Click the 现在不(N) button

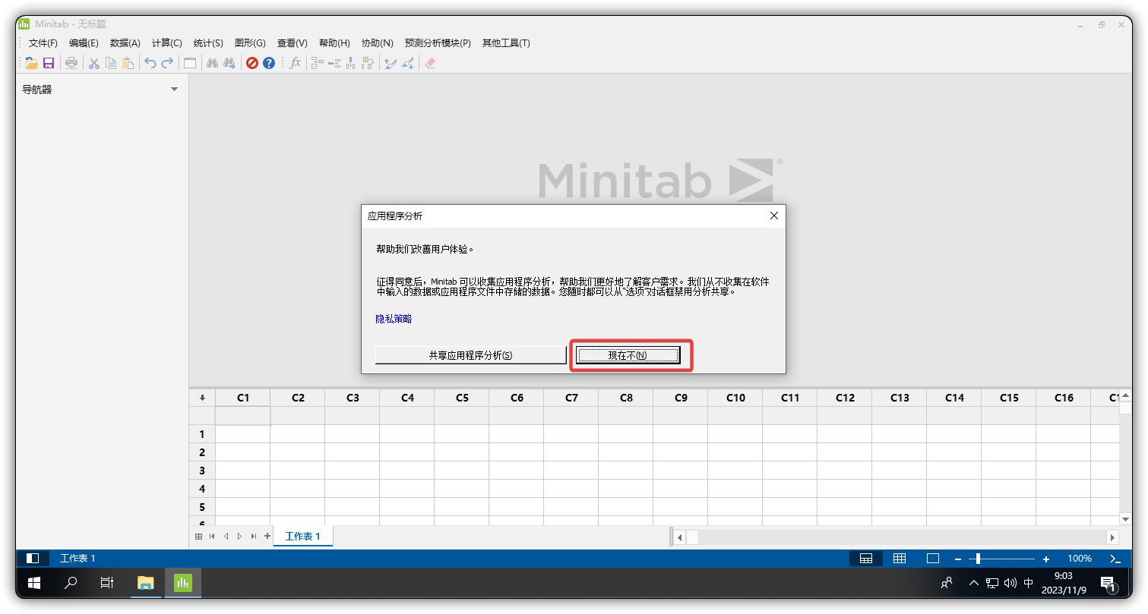[x=628, y=355]
